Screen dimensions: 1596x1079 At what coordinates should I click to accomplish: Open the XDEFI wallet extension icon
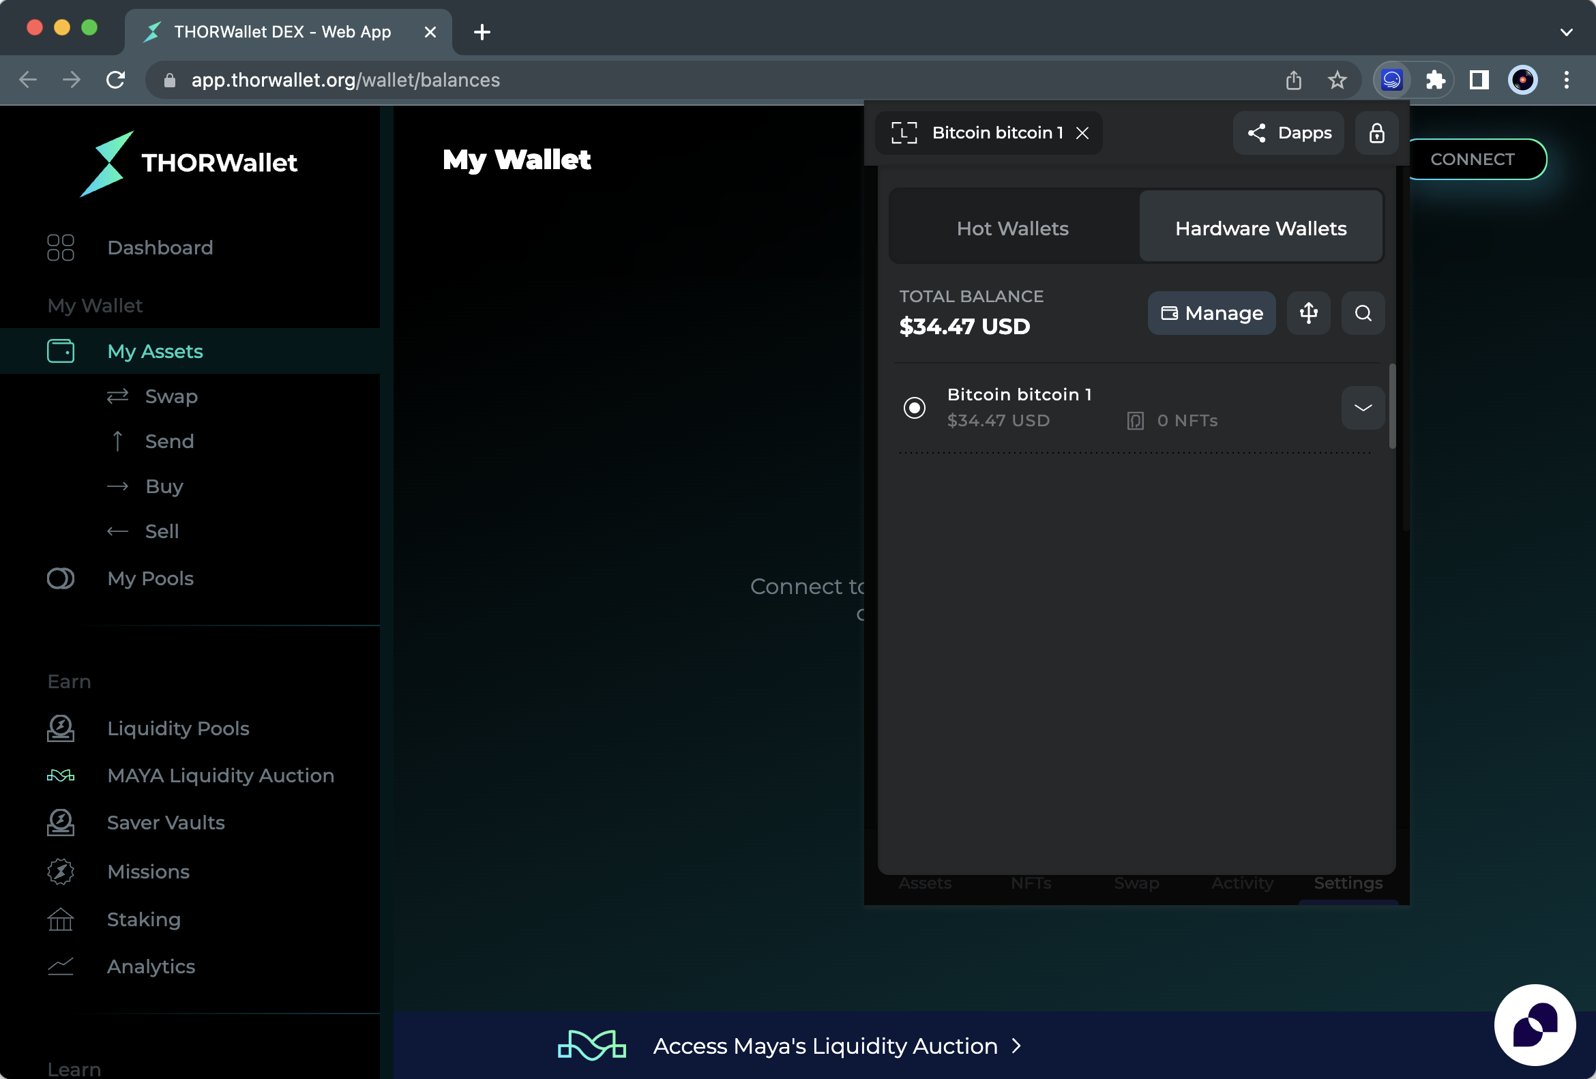pyautogui.click(x=1391, y=80)
